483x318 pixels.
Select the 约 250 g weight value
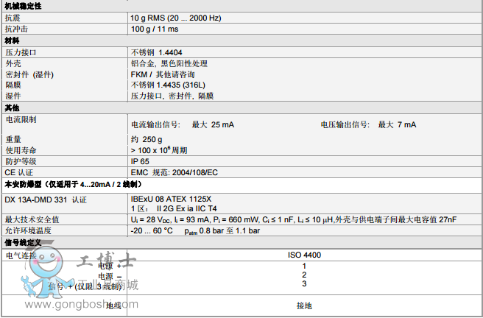(146, 139)
